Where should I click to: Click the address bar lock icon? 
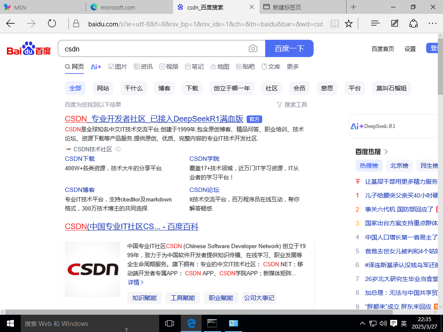(76, 23)
